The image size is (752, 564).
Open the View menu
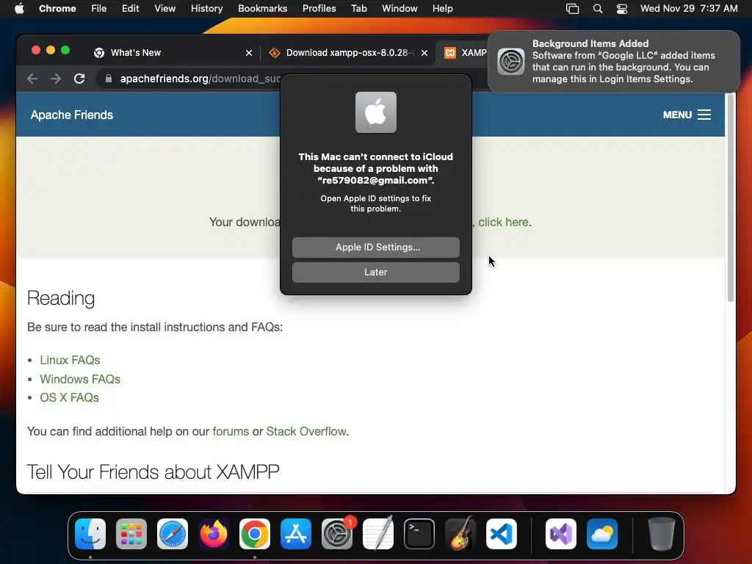click(x=164, y=9)
